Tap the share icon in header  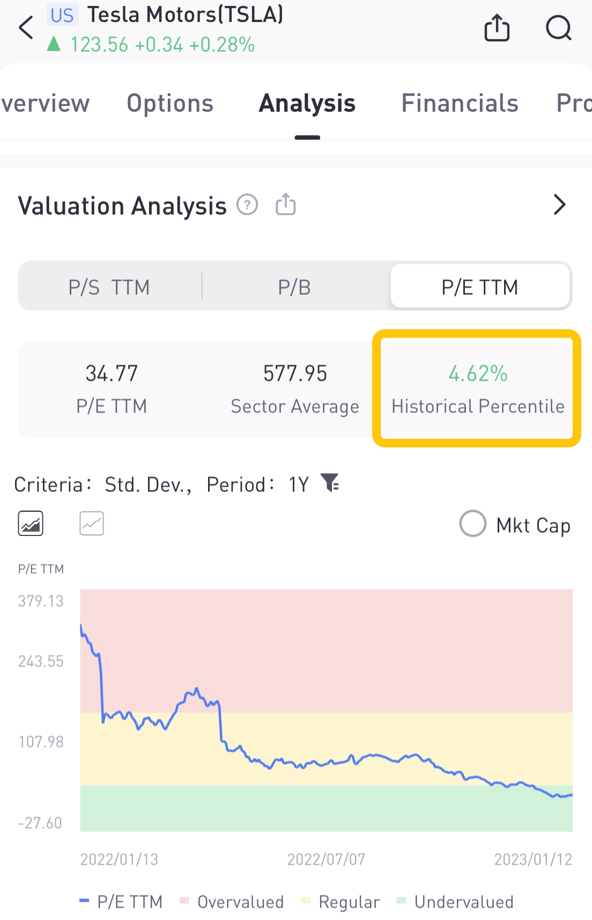click(x=497, y=28)
